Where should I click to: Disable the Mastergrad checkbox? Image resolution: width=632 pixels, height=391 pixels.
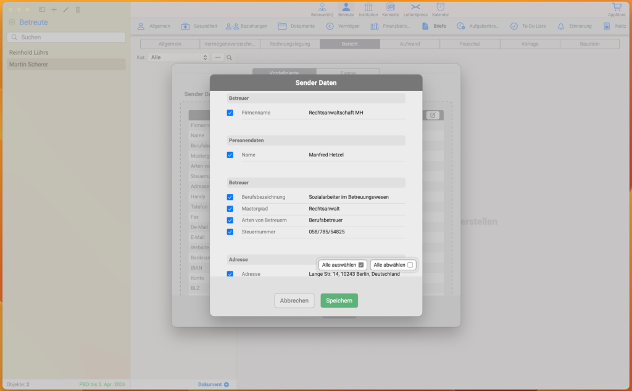(x=230, y=209)
